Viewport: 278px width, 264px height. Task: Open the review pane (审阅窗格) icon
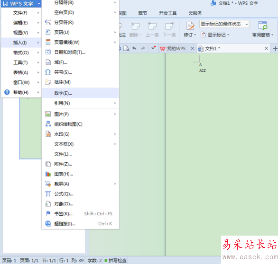pyautogui.click(x=263, y=26)
